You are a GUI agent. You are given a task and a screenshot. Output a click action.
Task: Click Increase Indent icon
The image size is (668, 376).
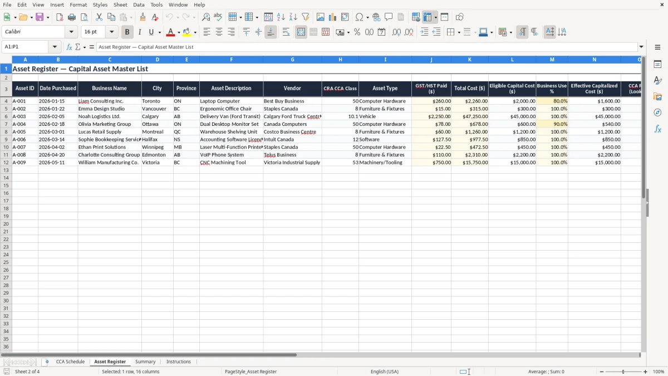(424, 32)
